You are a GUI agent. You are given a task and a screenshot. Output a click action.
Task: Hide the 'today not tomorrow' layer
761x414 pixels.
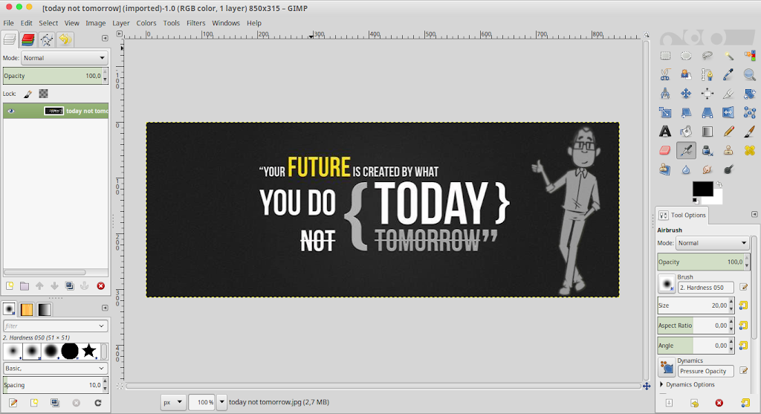(11, 111)
